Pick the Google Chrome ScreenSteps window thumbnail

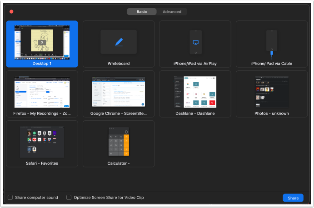coord(119,92)
